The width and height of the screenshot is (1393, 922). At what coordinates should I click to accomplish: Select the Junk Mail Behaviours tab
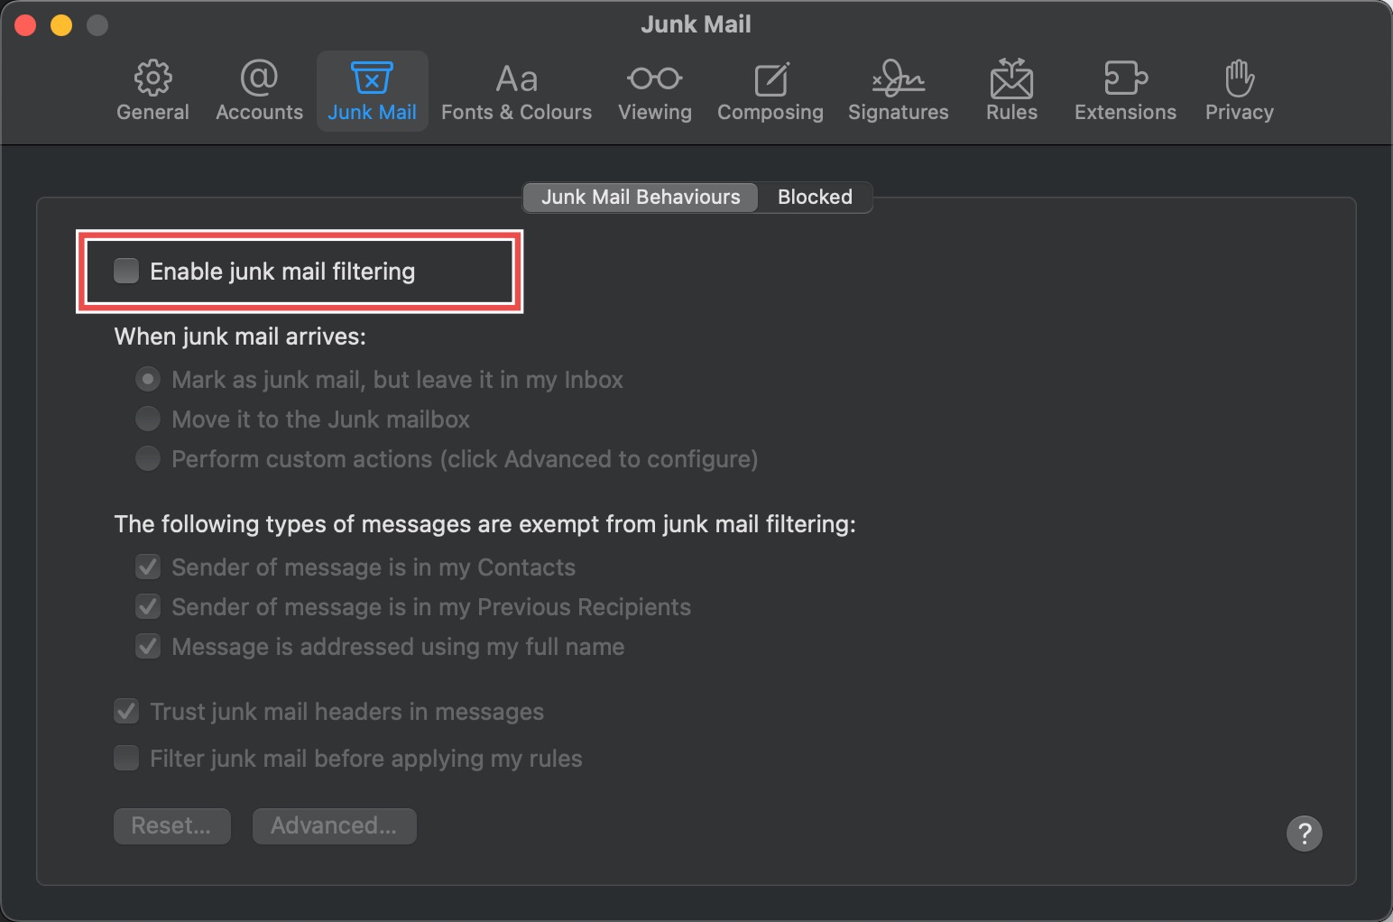(x=641, y=197)
